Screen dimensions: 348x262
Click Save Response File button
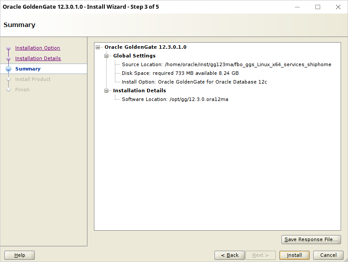311,239
